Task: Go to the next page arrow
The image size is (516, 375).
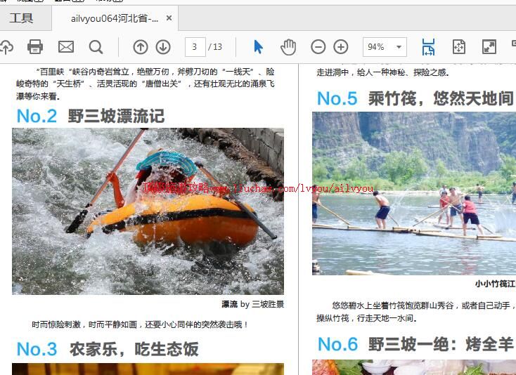Action: tap(163, 47)
